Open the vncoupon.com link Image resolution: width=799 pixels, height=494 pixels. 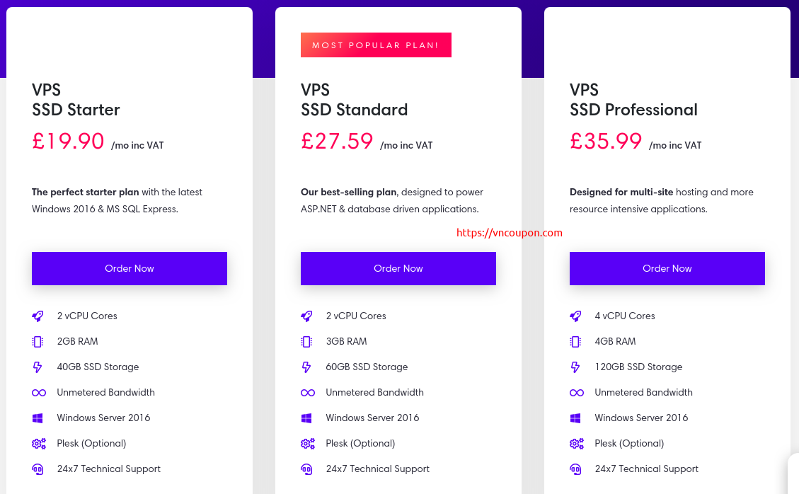tap(510, 233)
